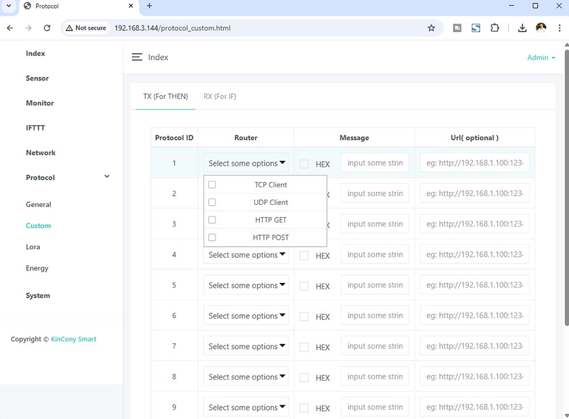Switch to the RX (For IF) tab
The image size is (569, 419).
220,96
